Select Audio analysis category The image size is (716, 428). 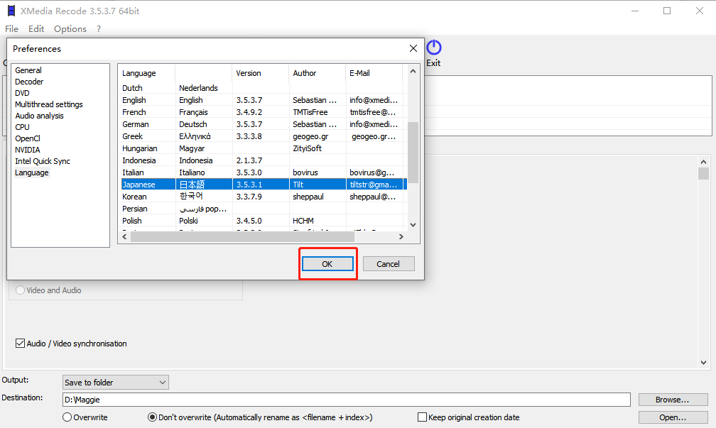[39, 116]
